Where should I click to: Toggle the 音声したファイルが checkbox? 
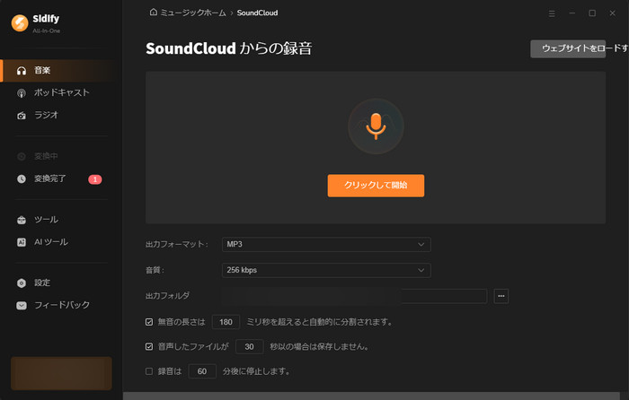pyautogui.click(x=149, y=347)
